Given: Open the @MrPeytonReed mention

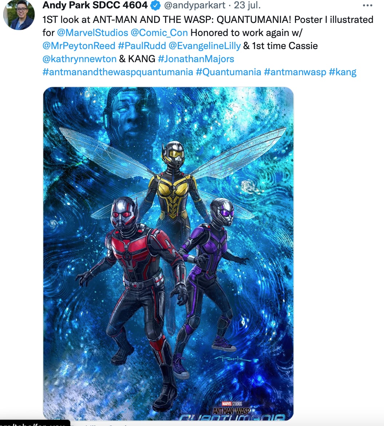Looking at the screenshot, I should click(79, 46).
